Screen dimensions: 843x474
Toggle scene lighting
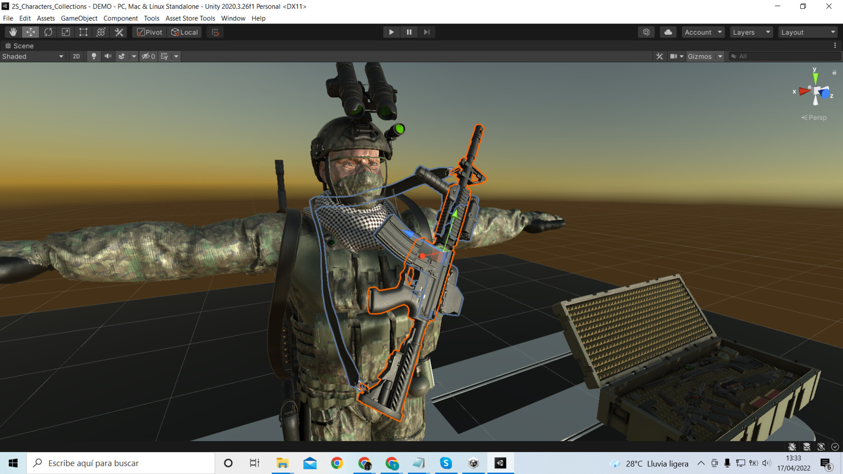pyautogui.click(x=94, y=56)
